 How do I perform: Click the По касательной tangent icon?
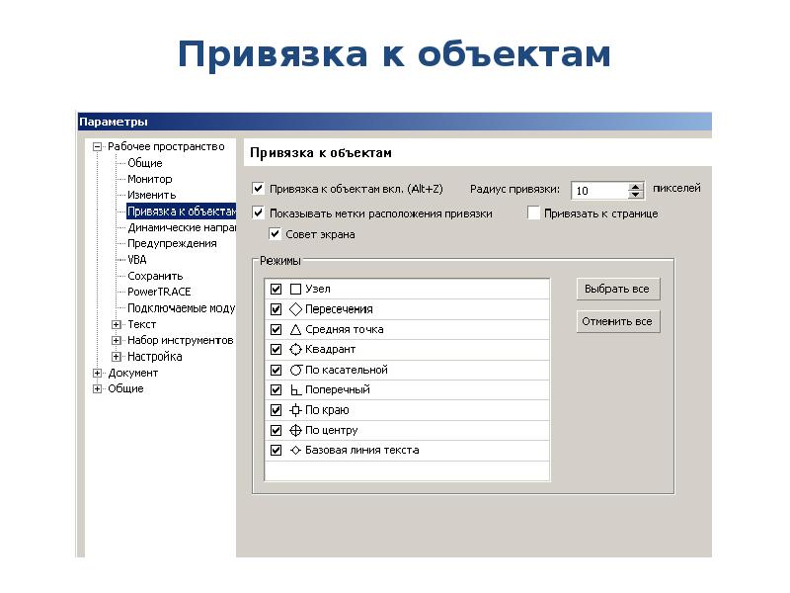coord(295,370)
